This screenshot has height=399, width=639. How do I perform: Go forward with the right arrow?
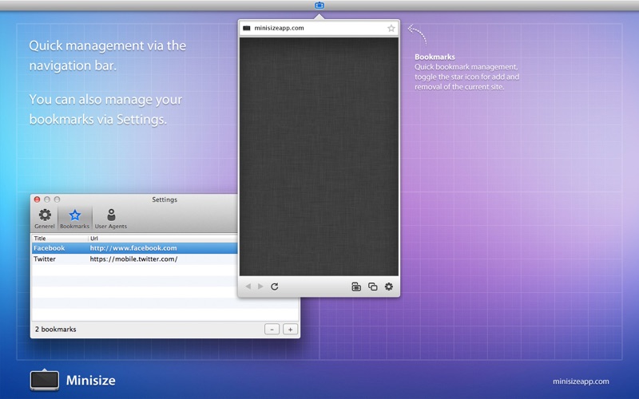click(x=260, y=286)
